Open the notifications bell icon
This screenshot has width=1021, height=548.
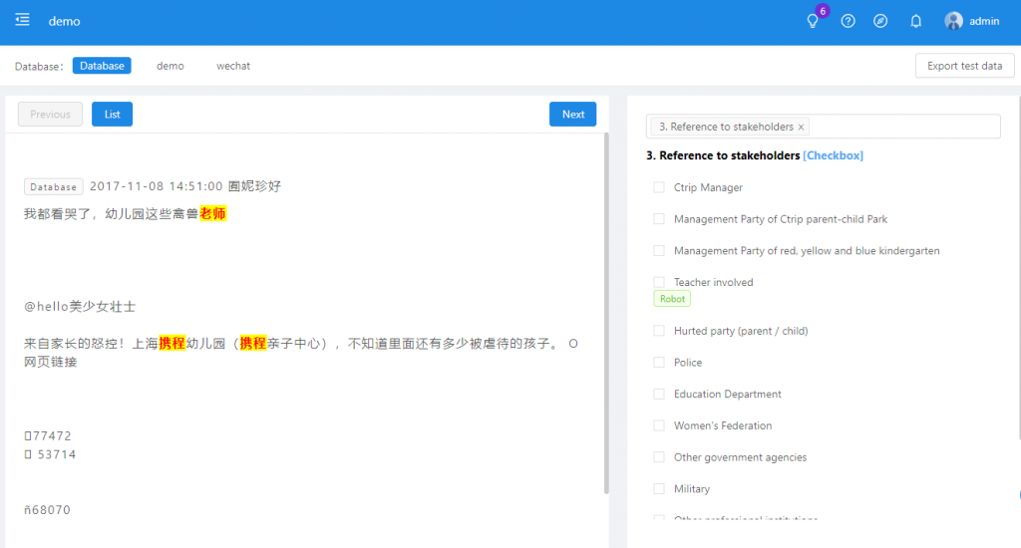915,21
